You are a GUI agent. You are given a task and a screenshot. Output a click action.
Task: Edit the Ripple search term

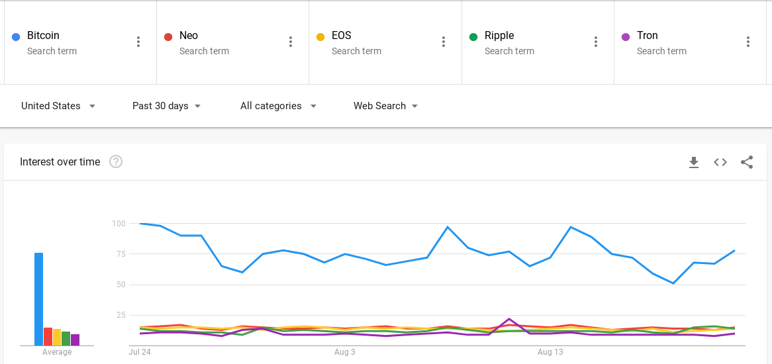click(499, 36)
